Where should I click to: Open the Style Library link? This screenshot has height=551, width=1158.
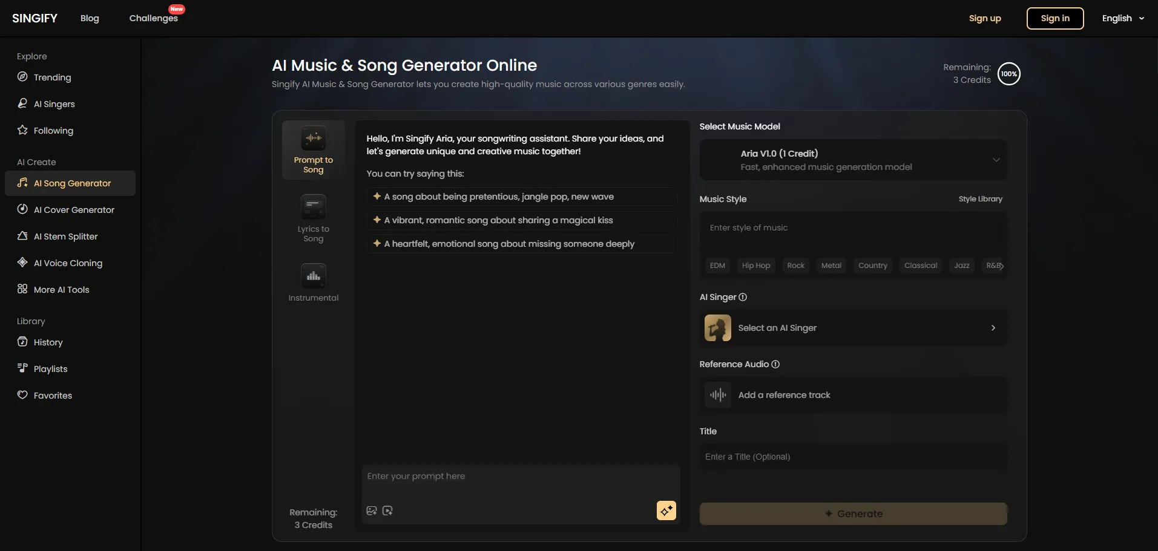980,198
